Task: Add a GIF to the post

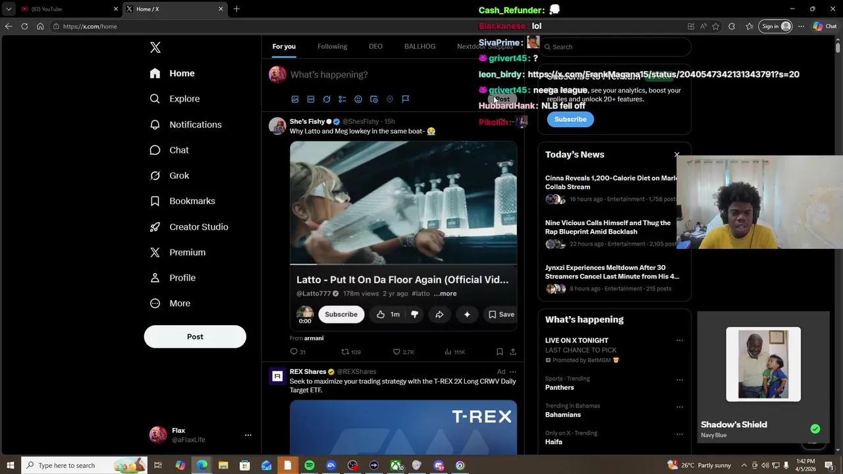Action: (x=311, y=99)
